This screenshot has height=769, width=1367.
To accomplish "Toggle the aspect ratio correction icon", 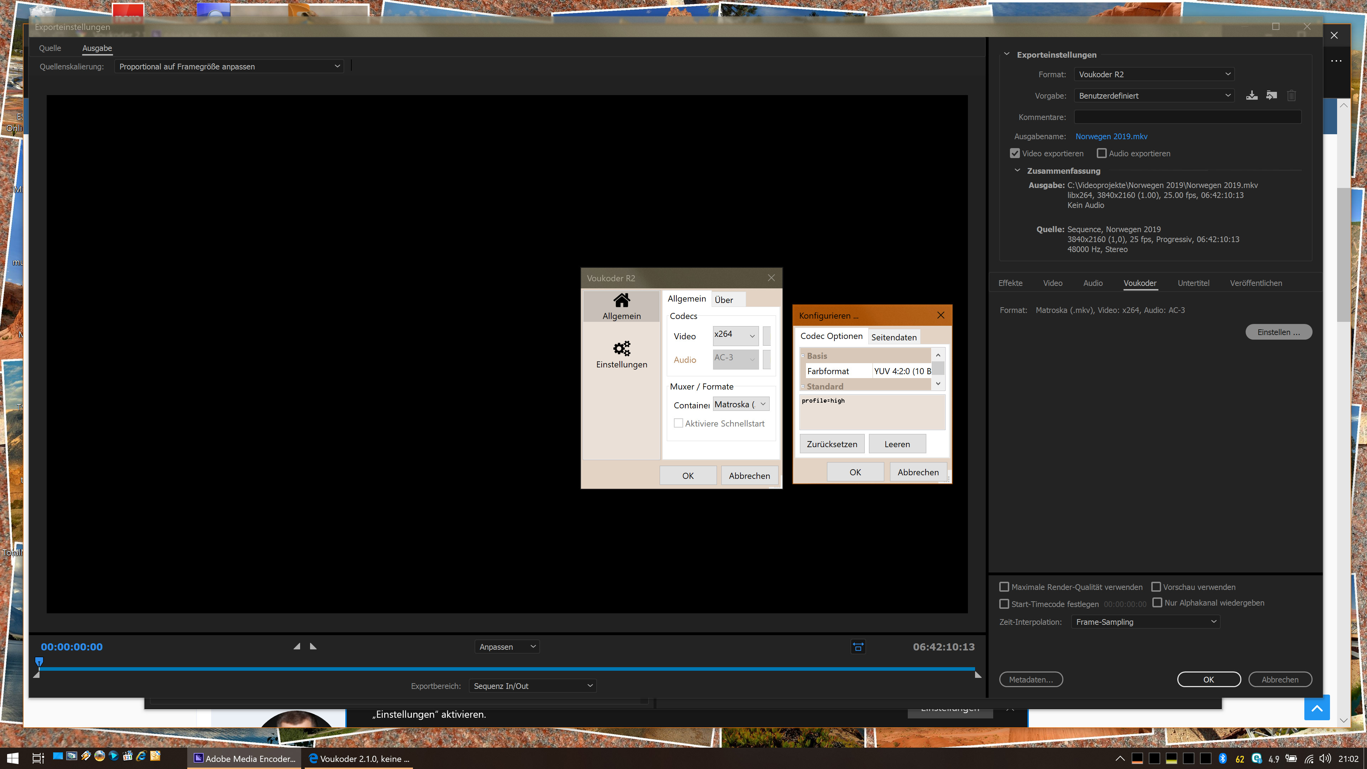I will [x=858, y=647].
